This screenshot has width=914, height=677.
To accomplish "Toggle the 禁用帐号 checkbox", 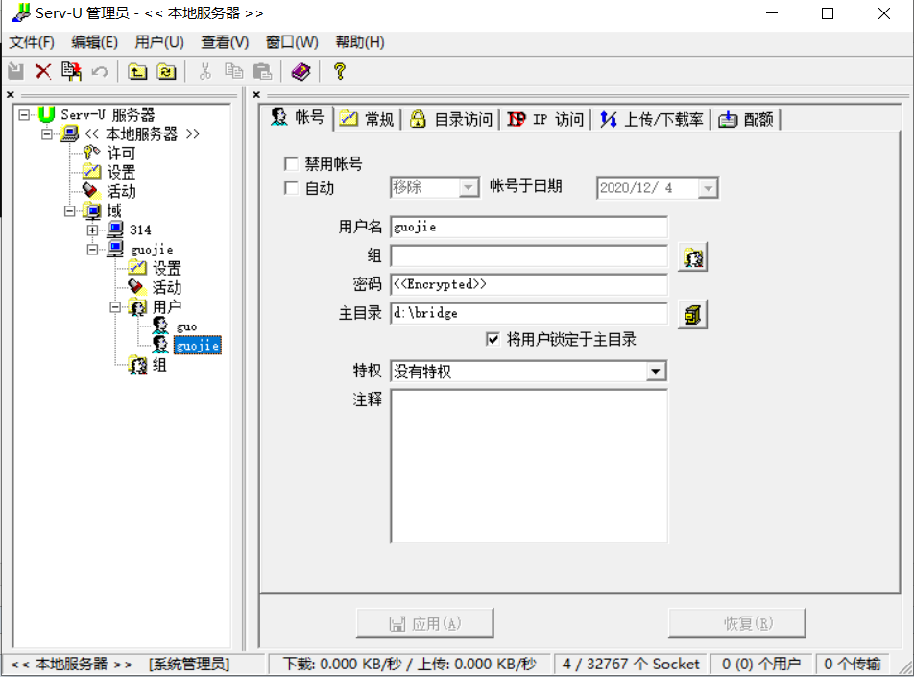I will point(291,164).
